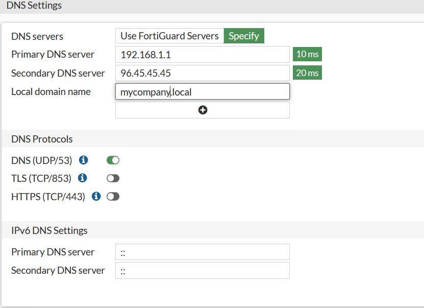The width and height of the screenshot is (424, 308).
Task: Focus the Primary DNS server field 192.168.1.1
Action: (x=202, y=54)
